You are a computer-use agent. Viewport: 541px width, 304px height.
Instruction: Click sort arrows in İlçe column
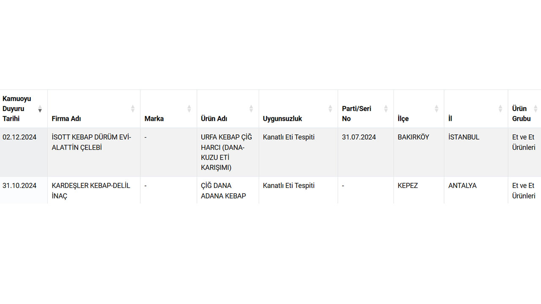(x=436, y=109)
